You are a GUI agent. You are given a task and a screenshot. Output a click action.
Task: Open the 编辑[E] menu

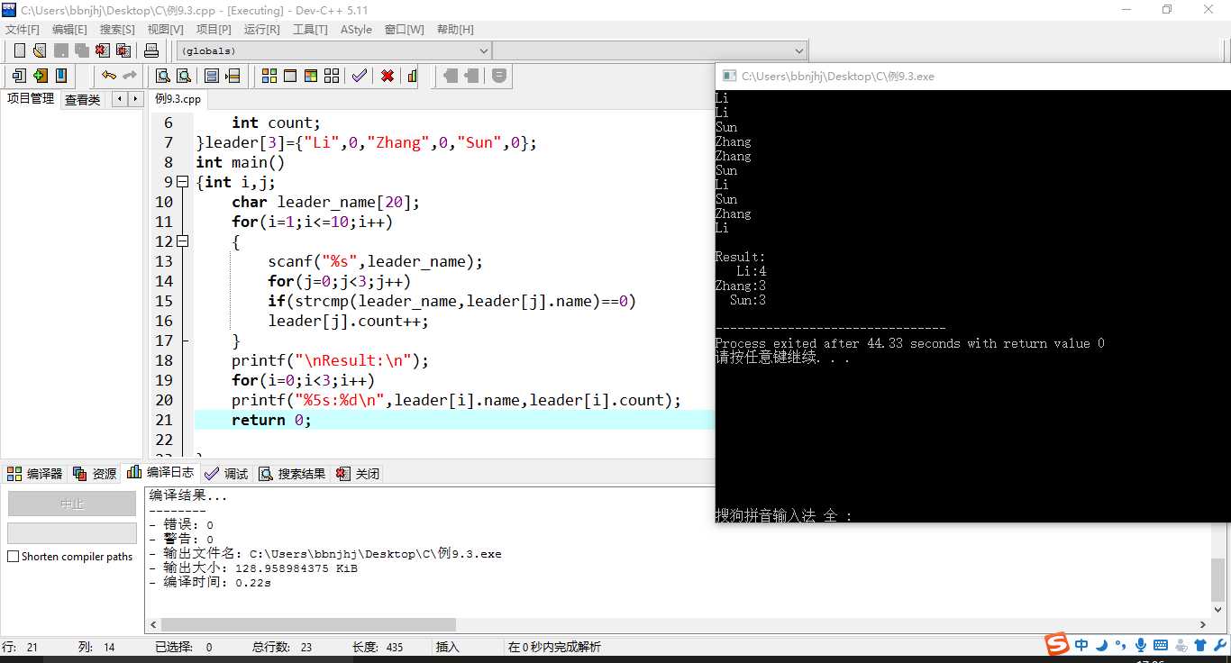pos(69,30)
